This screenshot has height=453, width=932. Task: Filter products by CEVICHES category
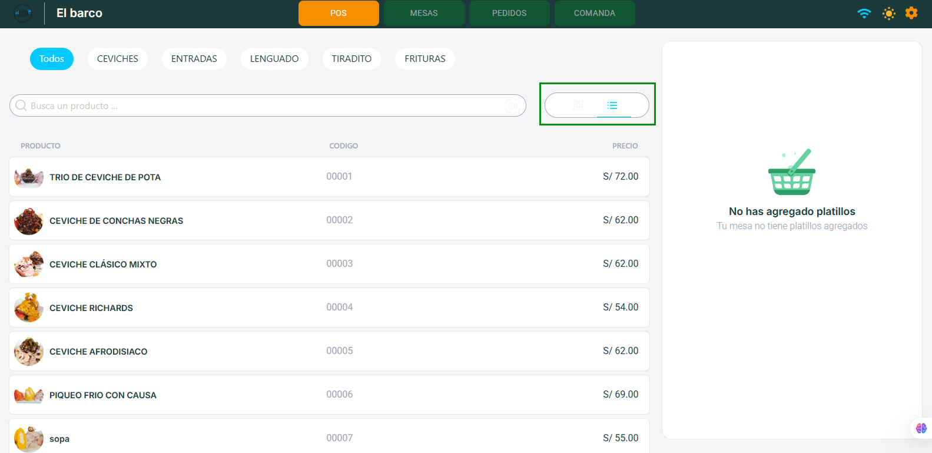tap(118, 59)
